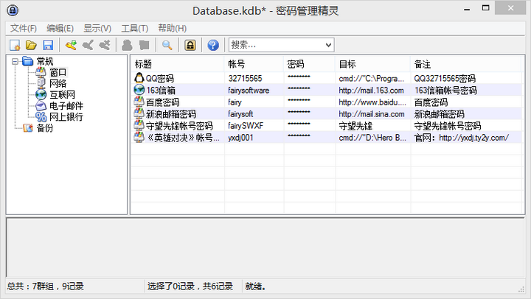
Task: Click the account value yxdj001
Action: coord(240,138)
